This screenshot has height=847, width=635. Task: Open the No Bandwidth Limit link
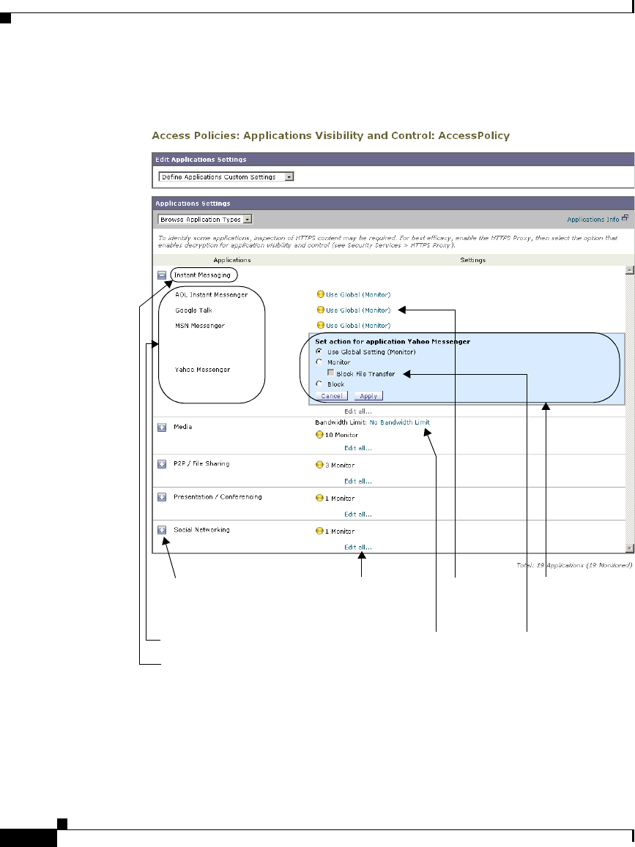pyautogui.click(x=399, y=422)
